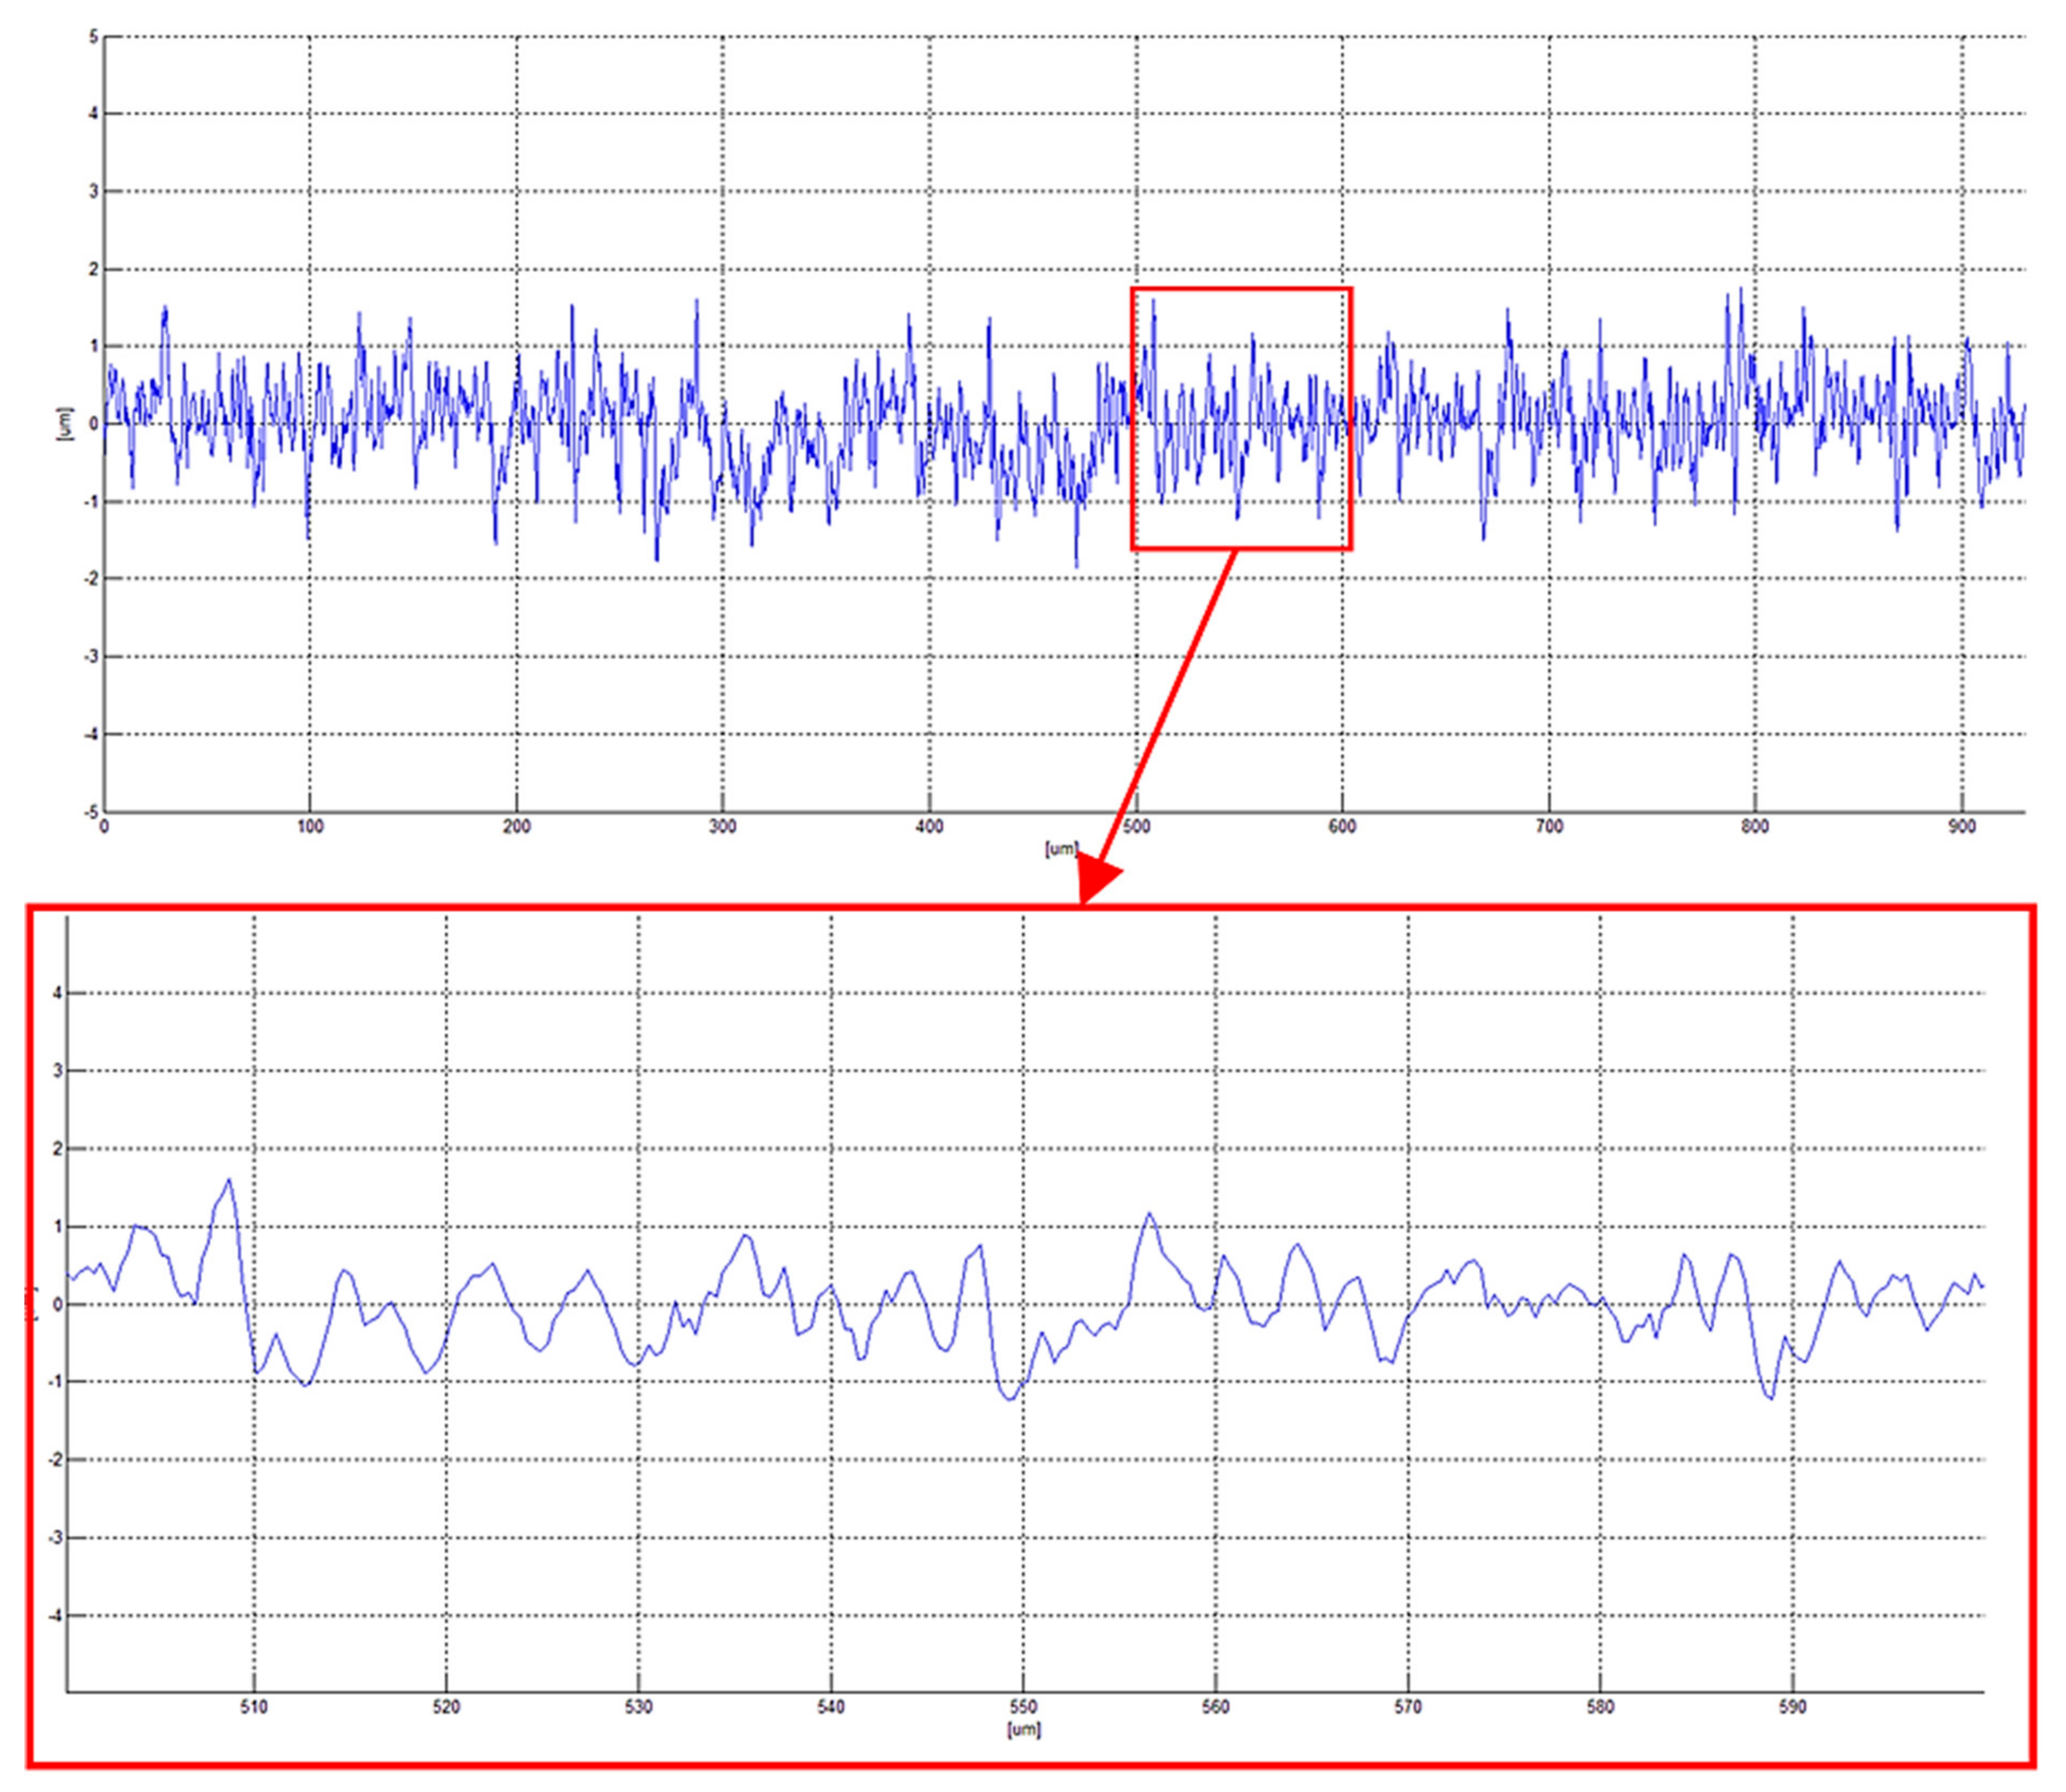Click the upper plot y-axis '[um]' label
This screenshot has width=2066, height=1792.
click(x=66, y=424)
